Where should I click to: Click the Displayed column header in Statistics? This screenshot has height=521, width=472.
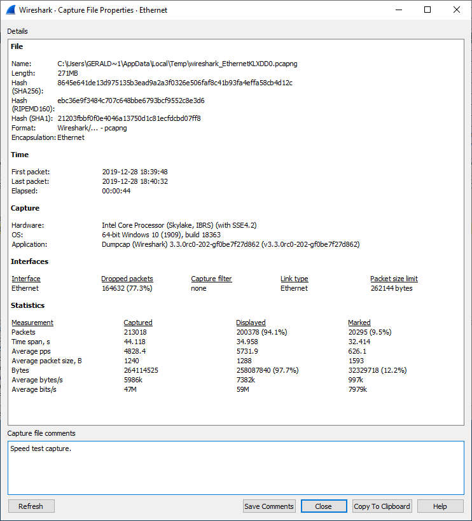[x=251, y=323]
